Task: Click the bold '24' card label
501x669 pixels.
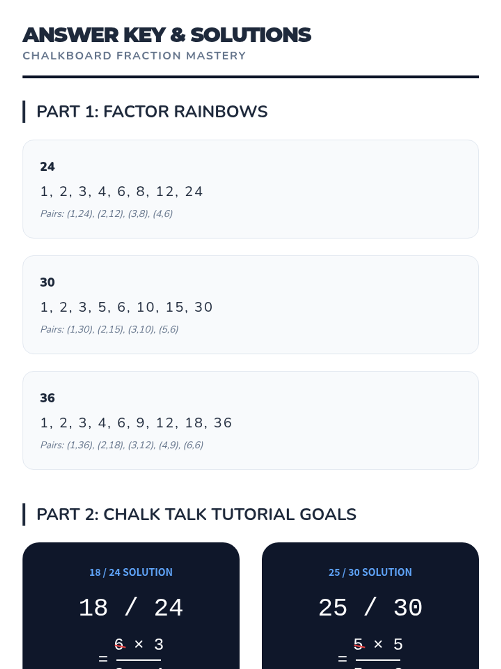Action: click(x=47, y=167)
